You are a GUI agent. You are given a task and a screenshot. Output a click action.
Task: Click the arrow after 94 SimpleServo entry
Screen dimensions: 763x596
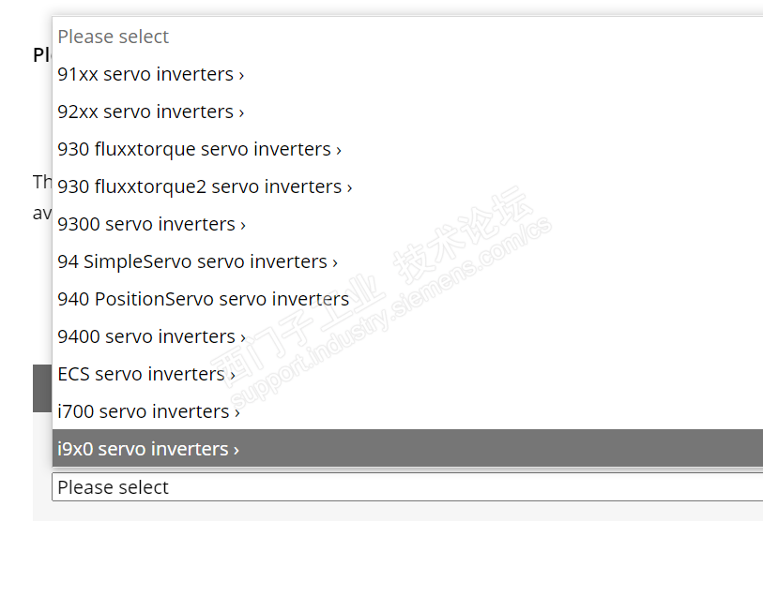click(335, 262)
